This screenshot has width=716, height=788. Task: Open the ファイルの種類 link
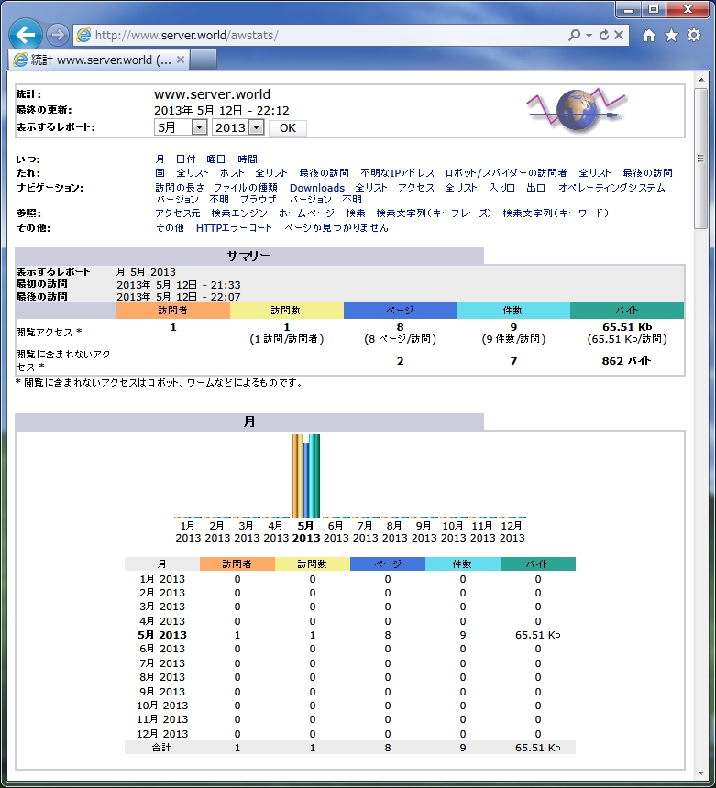[x=246, y=188]
